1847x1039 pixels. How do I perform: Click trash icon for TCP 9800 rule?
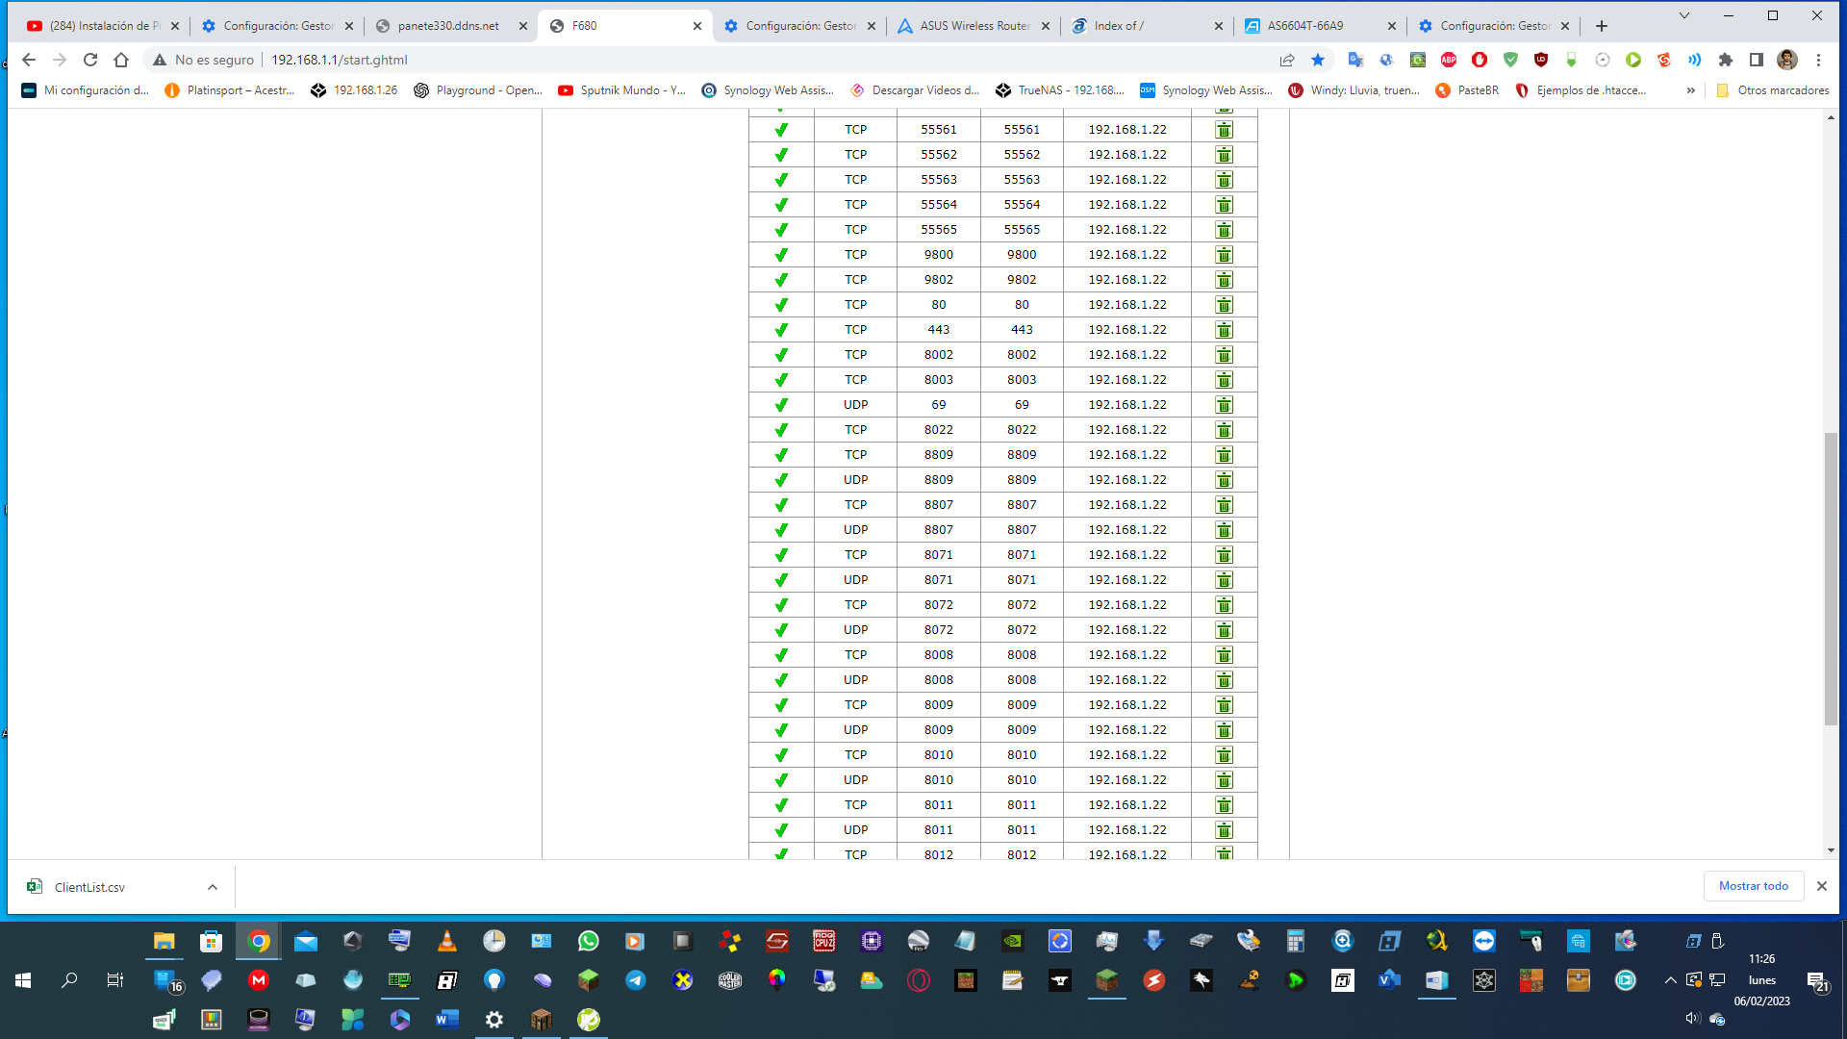click(x=1224, y=255)
